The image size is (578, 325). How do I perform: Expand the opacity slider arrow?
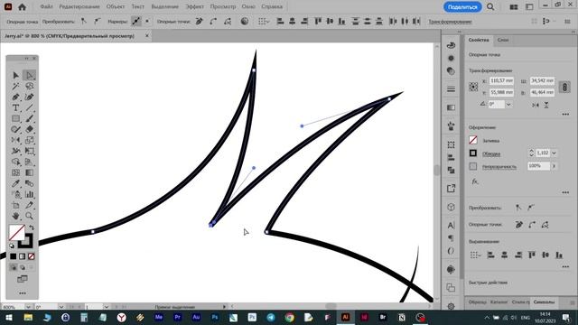coord(554,166)
